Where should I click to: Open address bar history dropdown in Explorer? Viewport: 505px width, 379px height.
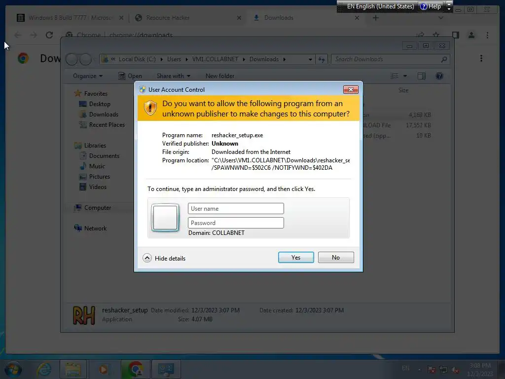coord(310,59)
